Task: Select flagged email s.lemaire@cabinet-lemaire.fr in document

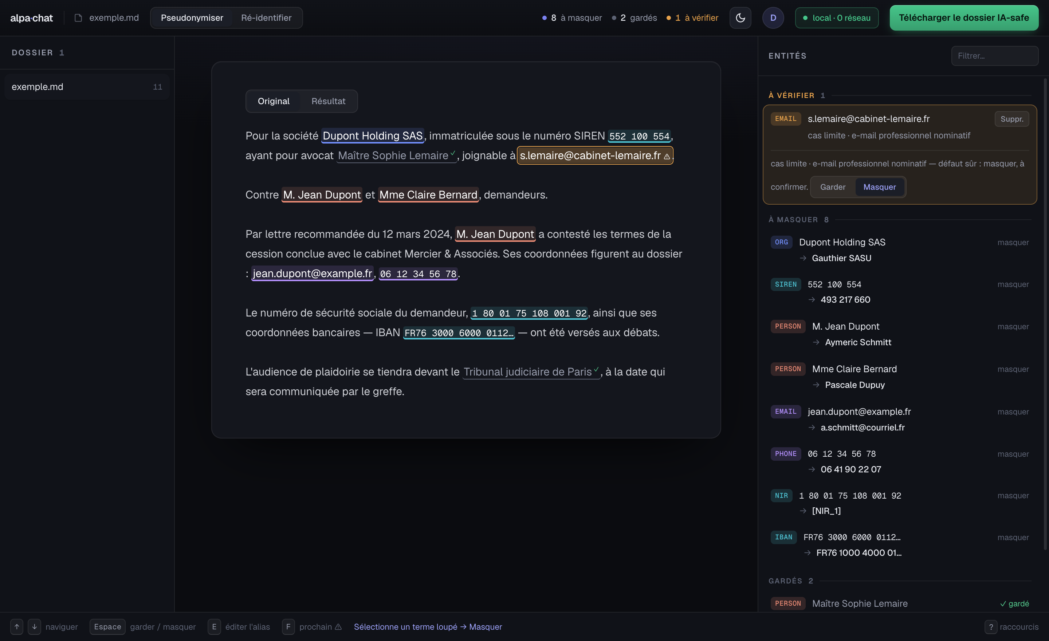Action: click(595, 156)
